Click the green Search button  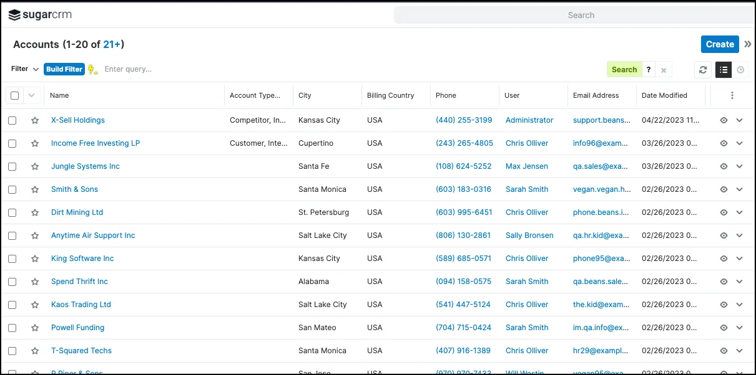click(624, 70)
